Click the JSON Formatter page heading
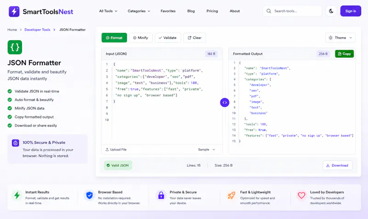 click(34, 63)
